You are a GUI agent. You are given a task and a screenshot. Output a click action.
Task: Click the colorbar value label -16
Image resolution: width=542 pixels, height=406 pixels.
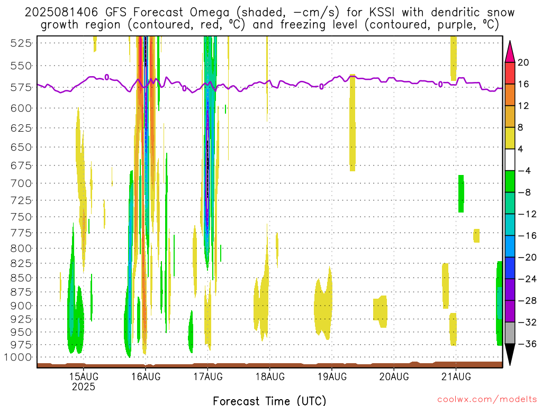click(527, 236)
